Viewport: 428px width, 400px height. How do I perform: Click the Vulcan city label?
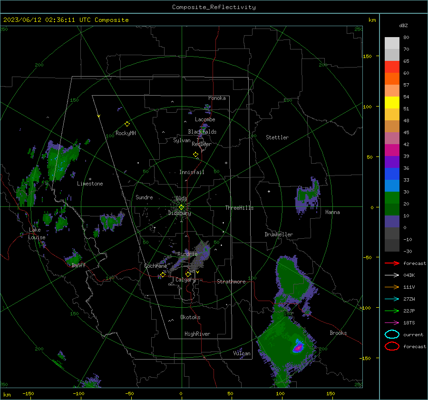(242, 353)
